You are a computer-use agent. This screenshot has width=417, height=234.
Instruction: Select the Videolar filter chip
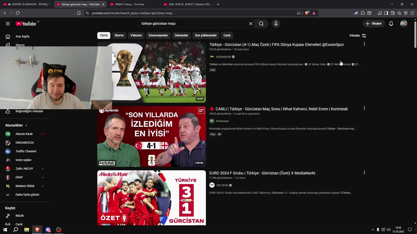136,35
